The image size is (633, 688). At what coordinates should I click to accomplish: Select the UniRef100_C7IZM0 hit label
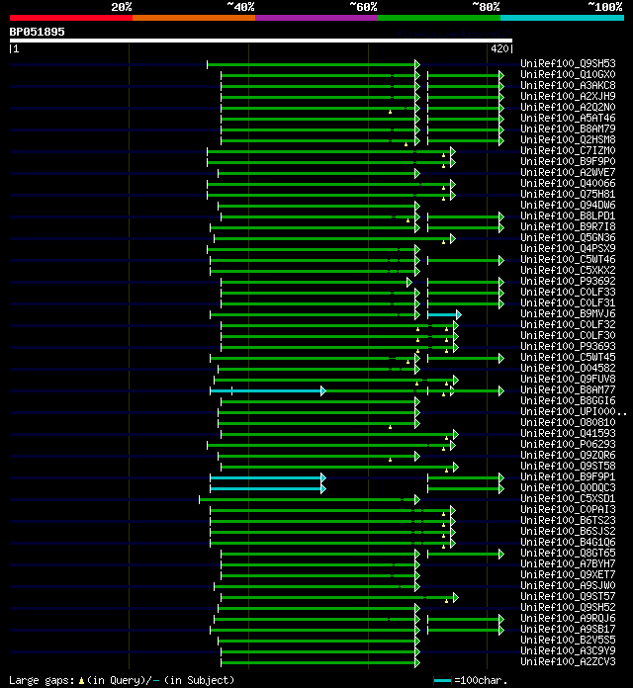point(568,150)
